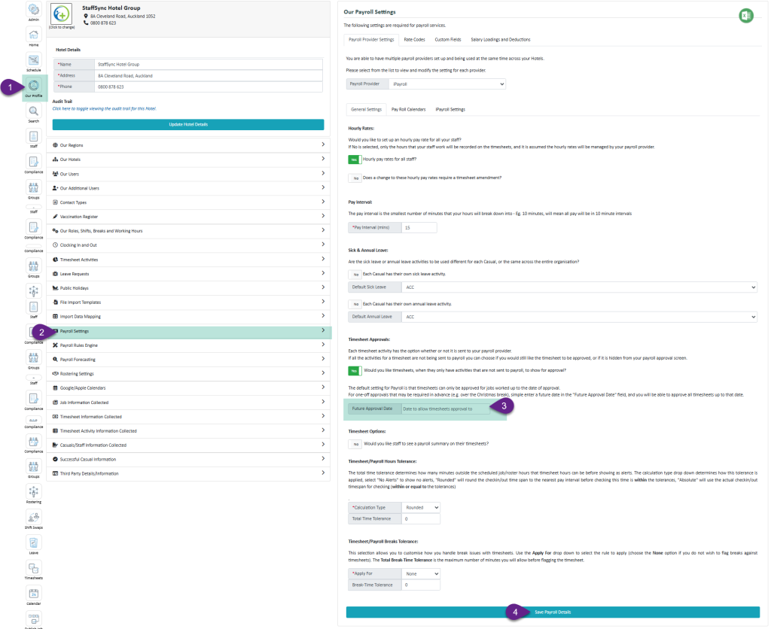Viewport: 771px width, 629px height.
Task: Switch to the Payroll Provider Settings tab
Action: click(371, 40)
